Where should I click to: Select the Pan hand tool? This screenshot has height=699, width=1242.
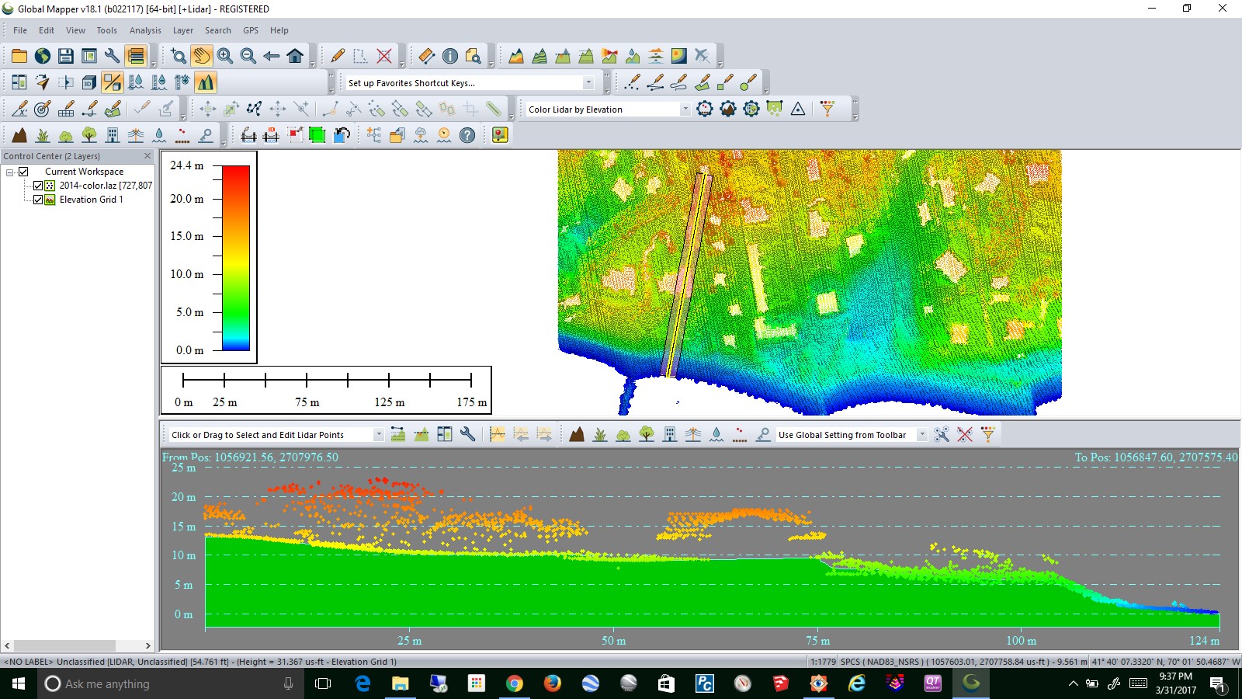pos(202,56)
